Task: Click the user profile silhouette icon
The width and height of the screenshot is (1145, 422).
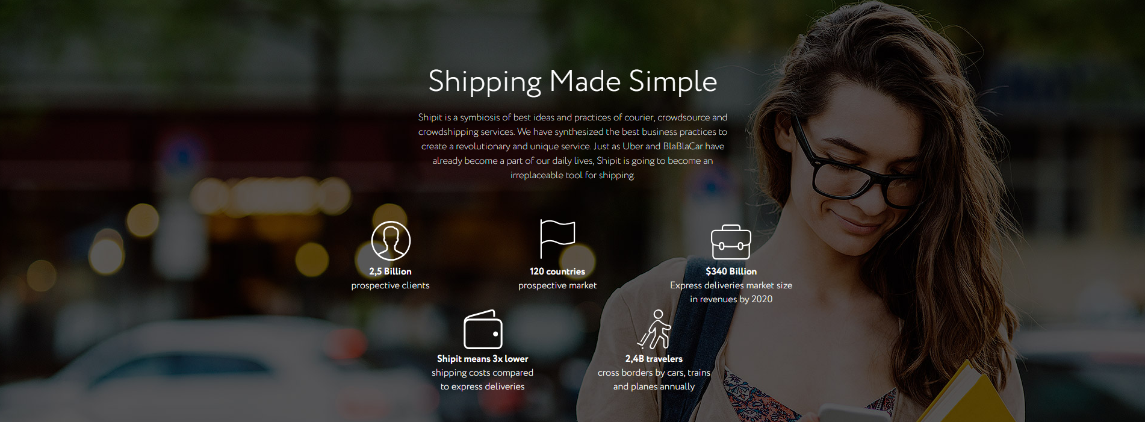Action: 391,241
